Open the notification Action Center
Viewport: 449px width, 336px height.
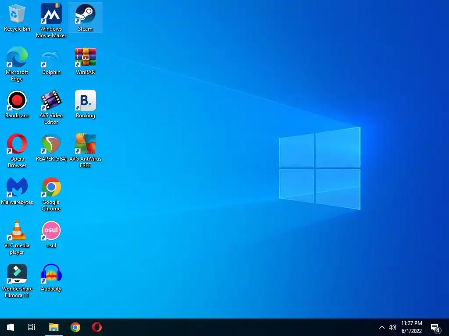[x=435, y=327]
